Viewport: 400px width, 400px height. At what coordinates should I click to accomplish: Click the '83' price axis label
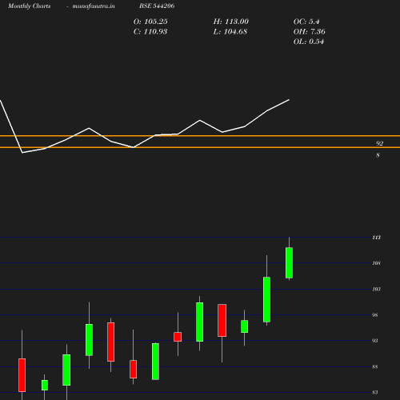pyautogui.click(x=375, y=392)
